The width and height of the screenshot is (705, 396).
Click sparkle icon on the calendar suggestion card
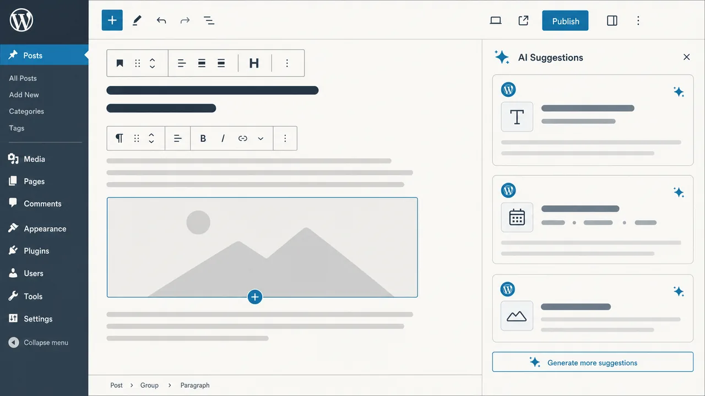pyautogui.click(x=679, y=192)
